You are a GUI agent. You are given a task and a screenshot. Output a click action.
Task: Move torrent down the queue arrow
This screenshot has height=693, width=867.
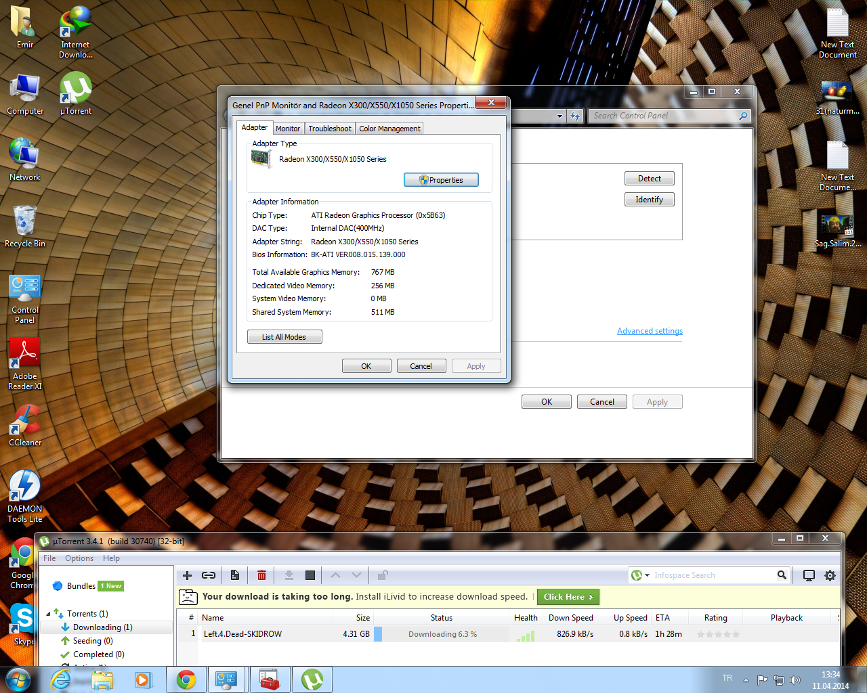(356, 575)
